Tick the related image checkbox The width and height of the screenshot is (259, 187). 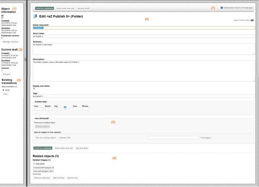pyautogui.click(x=34, y=164)
